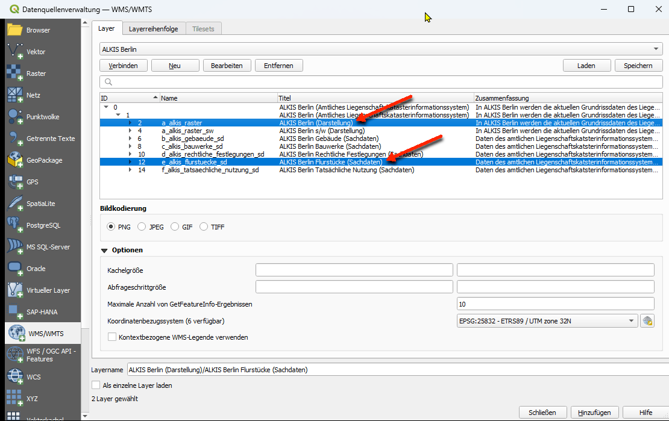Enable Kontextbezogene WMS-Legende verwenden

(x=112, y=337)
